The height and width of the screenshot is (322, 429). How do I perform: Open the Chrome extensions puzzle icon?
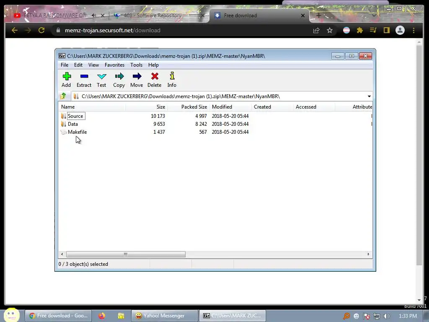[x=360, y=30]
